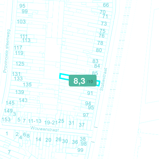The width and height of the screenshot is (159, 159).
Task: Select house number 80
Action: [99, 50]
